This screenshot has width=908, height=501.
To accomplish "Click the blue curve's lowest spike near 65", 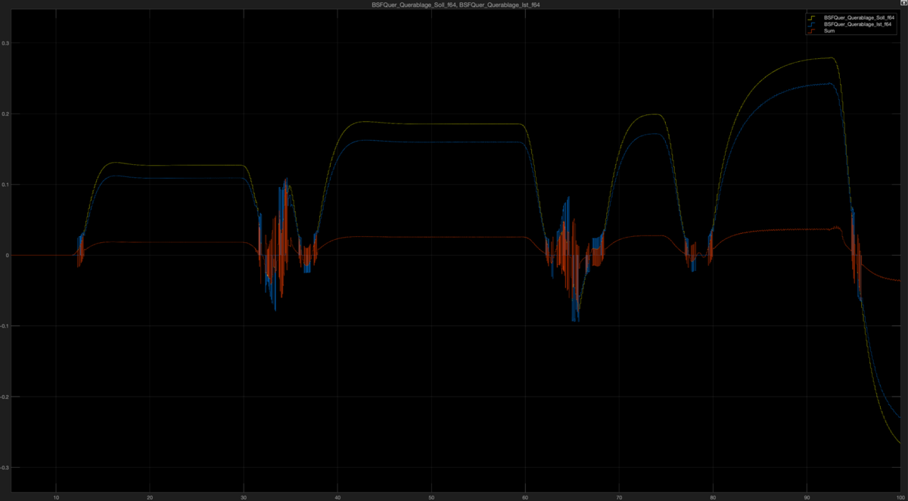I will [577, 321].
